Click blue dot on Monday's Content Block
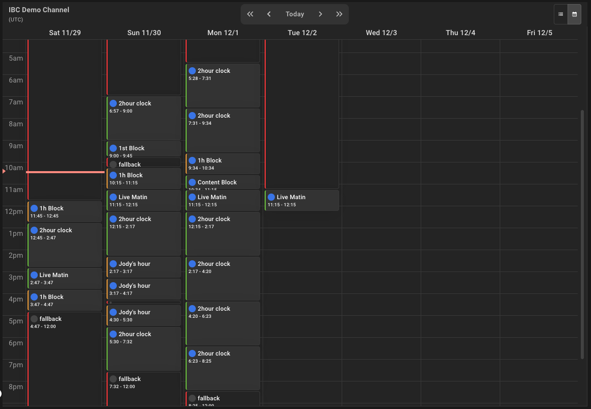The height and width of the screenshot is (409, 591). (192, 182)
